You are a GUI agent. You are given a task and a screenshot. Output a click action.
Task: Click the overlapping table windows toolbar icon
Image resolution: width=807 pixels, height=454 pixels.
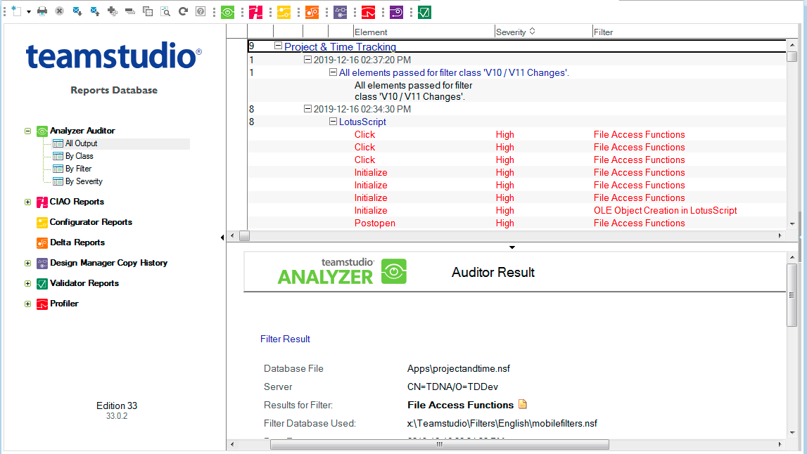click(148, 11)
